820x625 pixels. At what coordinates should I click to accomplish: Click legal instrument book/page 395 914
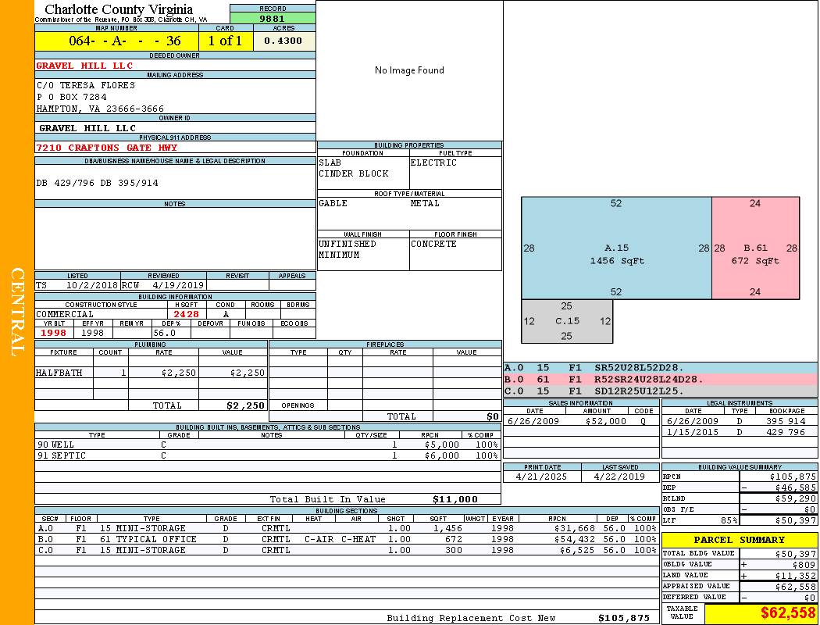786,422
